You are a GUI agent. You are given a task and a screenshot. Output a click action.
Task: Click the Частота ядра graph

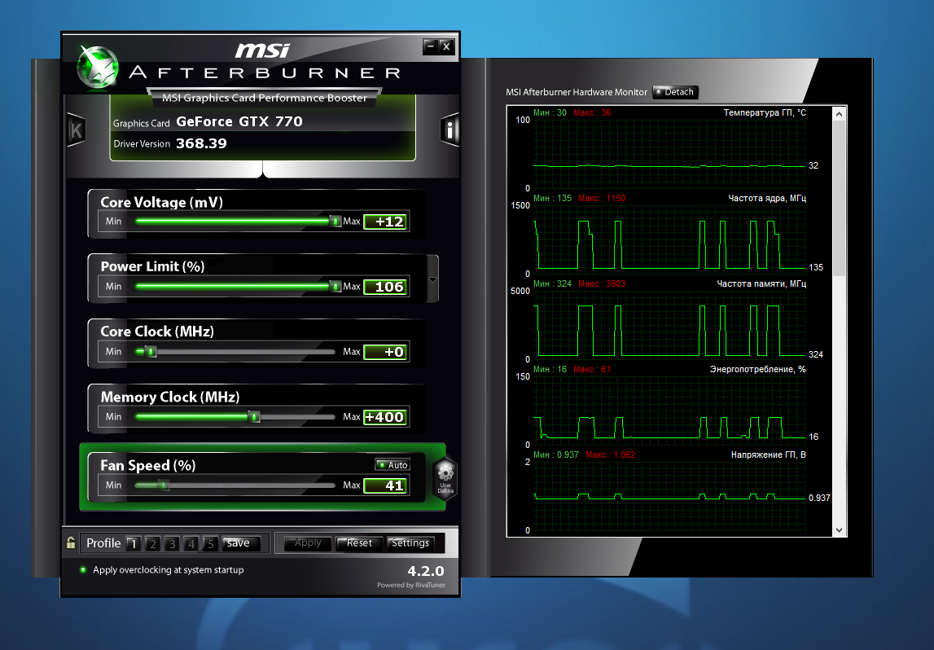(x=669, y=240)
